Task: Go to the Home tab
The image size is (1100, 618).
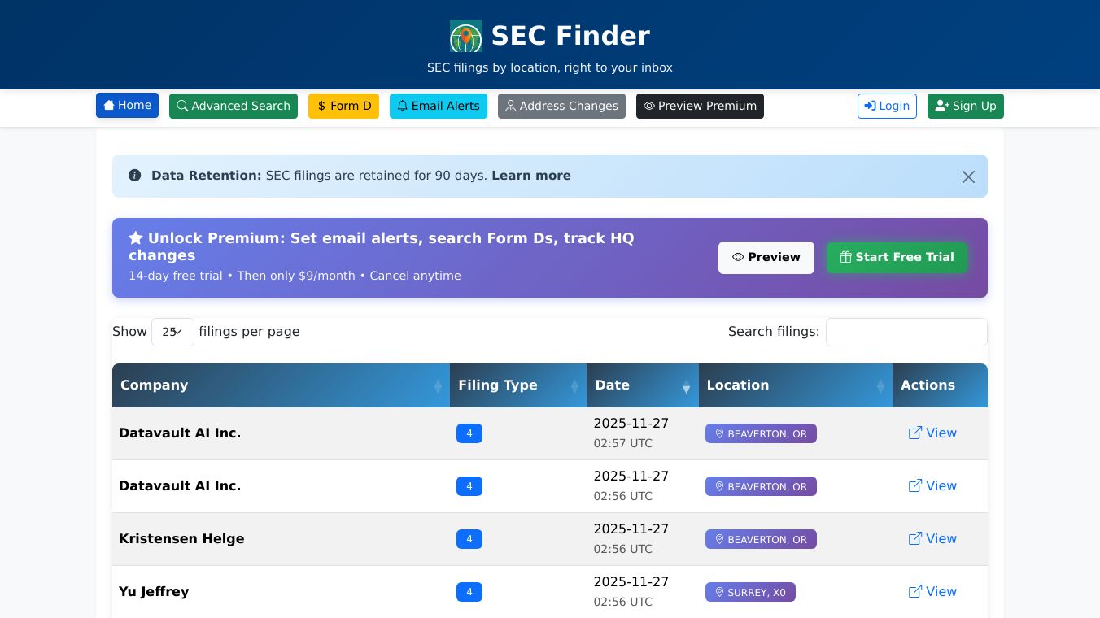Action: (127, 106)
